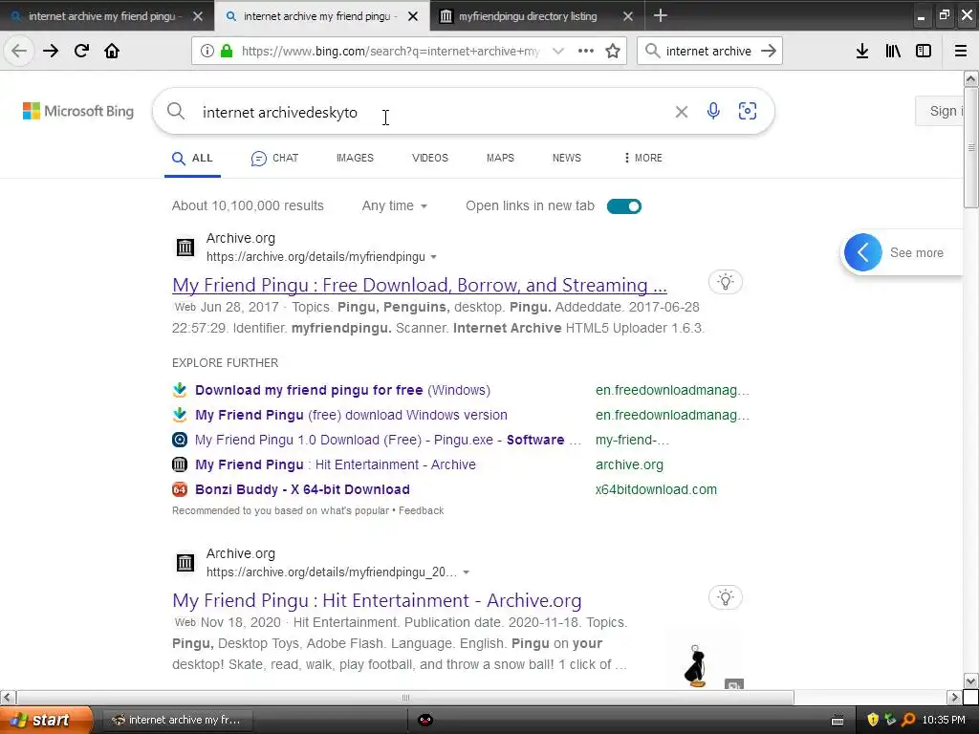Open the Windows start menu

[46, 720]
